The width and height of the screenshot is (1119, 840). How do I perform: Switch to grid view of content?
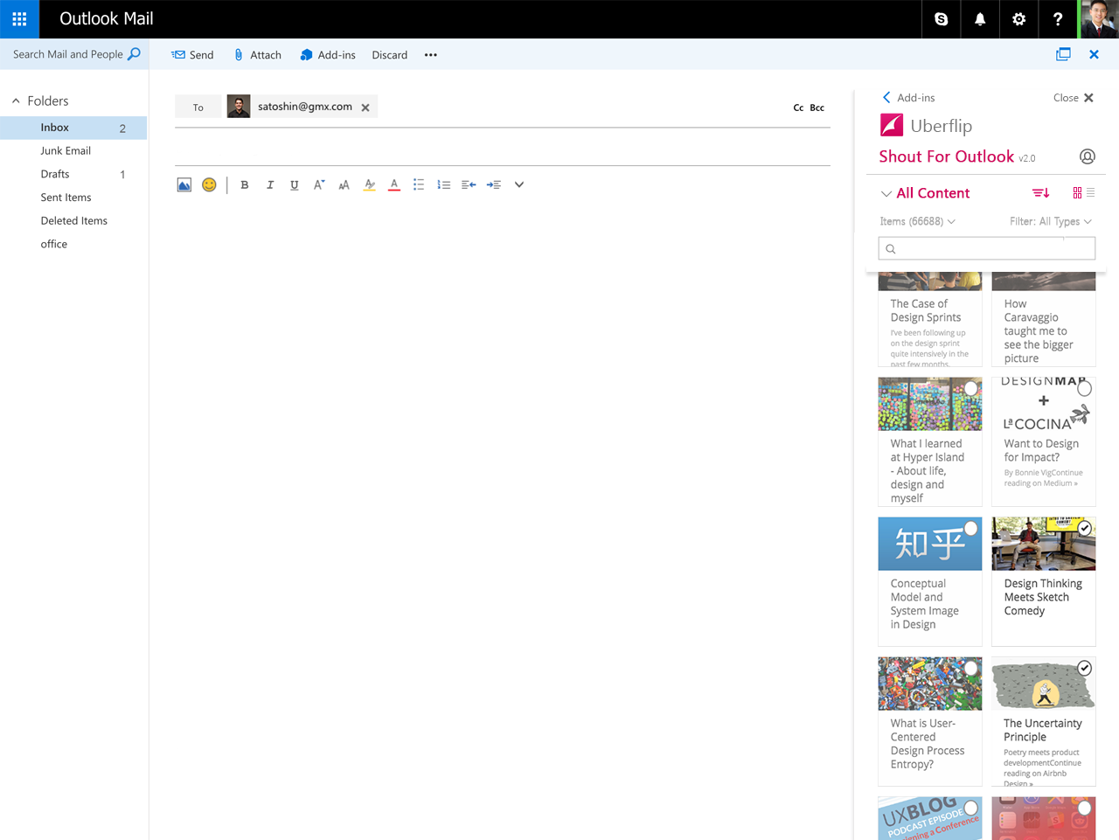click(x=1077, y=193)
